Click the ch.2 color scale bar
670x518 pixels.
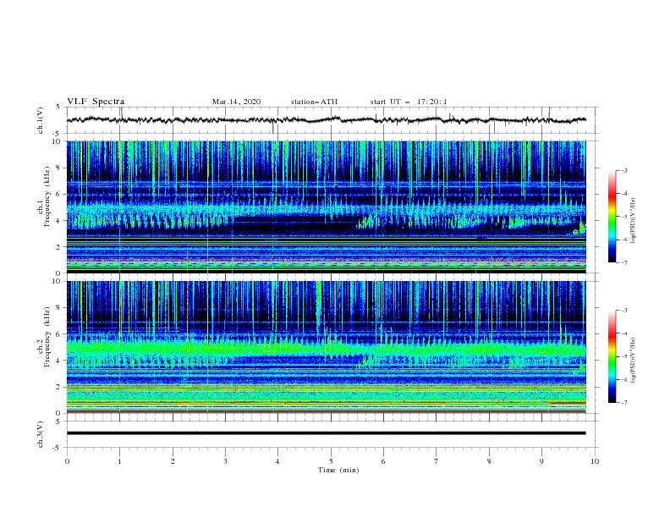click(612, 356)
